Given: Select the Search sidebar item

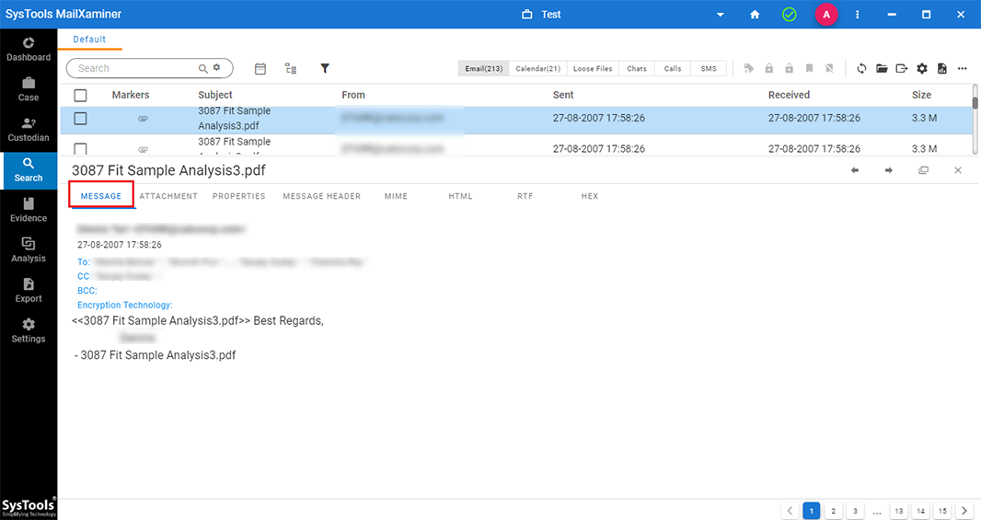Looking at the screenshot, I should [x=29, y=170].
